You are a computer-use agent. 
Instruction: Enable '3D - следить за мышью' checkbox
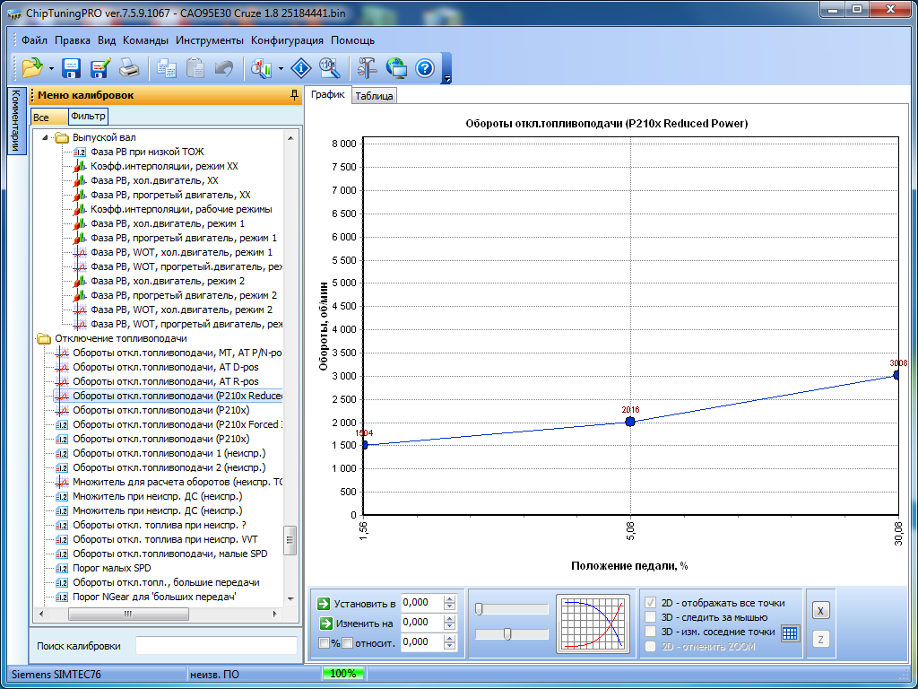pos(652,617)
